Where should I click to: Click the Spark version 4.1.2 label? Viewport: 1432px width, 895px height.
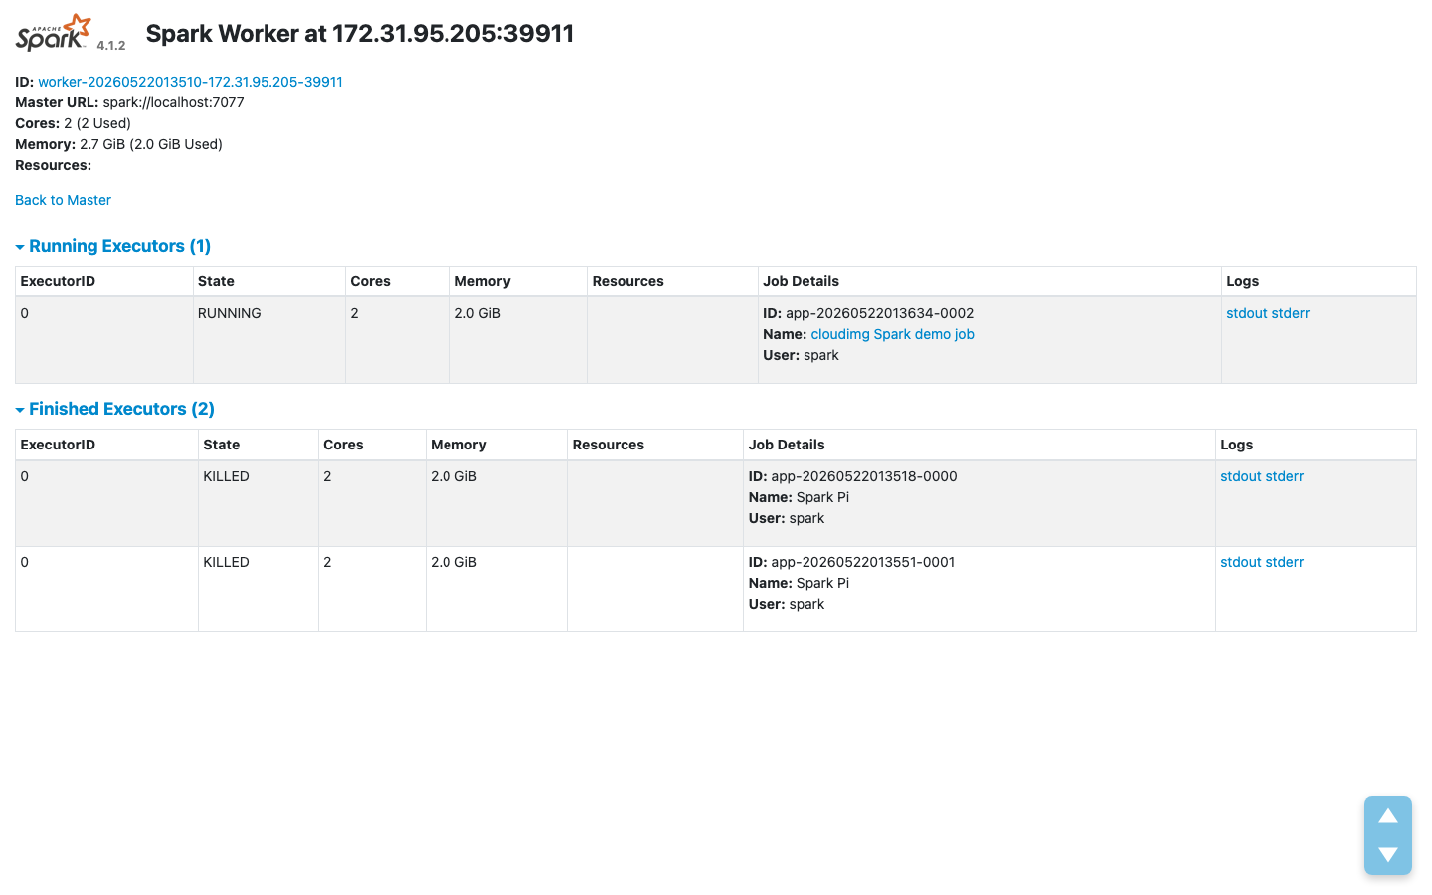click(111, 45)
